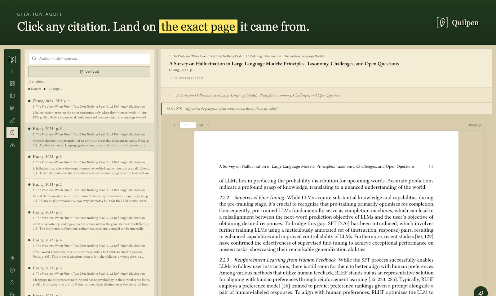
Task: Select the citation audit bookmark icon
Action: tap(12, 133)
